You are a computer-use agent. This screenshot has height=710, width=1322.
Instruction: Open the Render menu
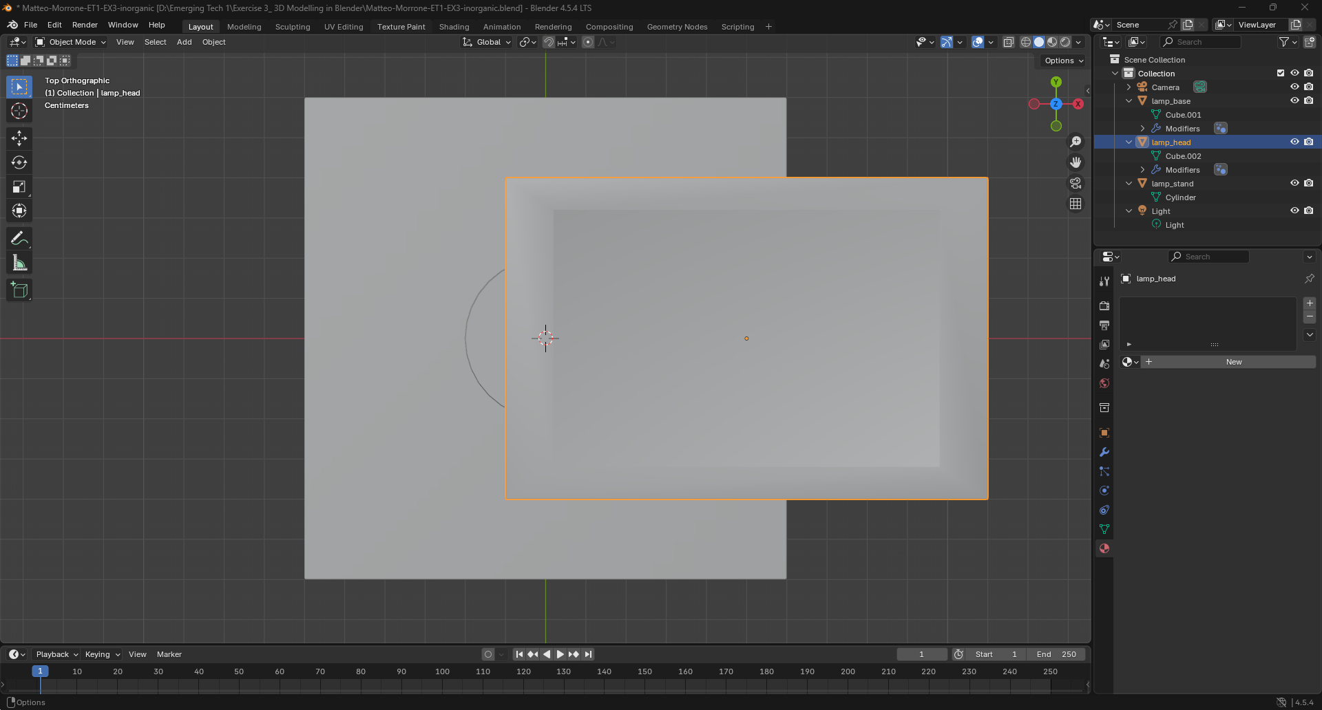coord(85,25)
